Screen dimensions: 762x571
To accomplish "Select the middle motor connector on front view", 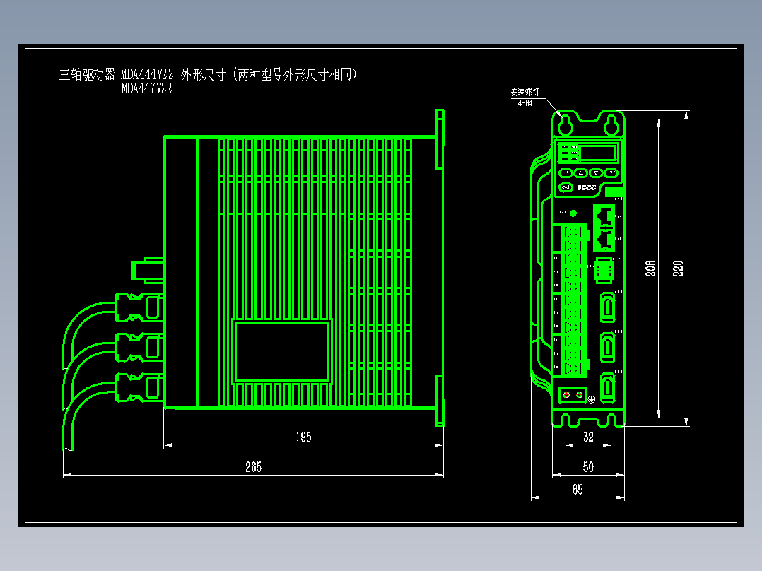I will (x=607, y=348).
